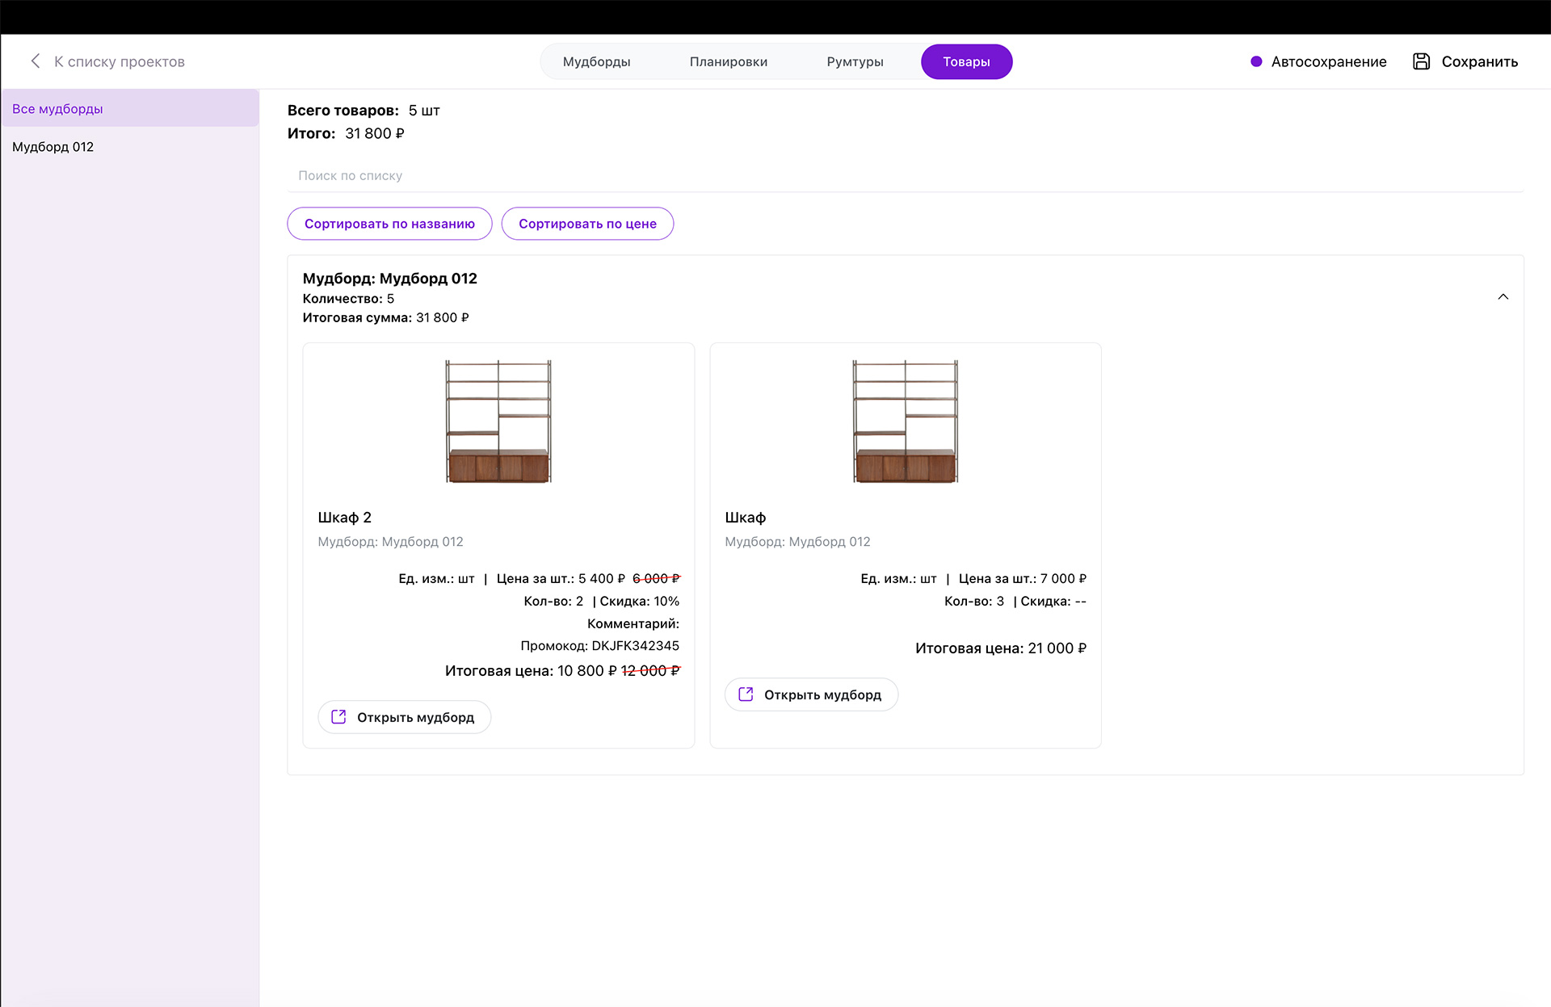Select Мудборд 012 in sidebar
This screenshot has width=1551, height=1007.
(130, 147)
